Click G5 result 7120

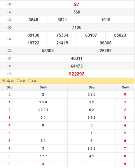coord(77,28)
